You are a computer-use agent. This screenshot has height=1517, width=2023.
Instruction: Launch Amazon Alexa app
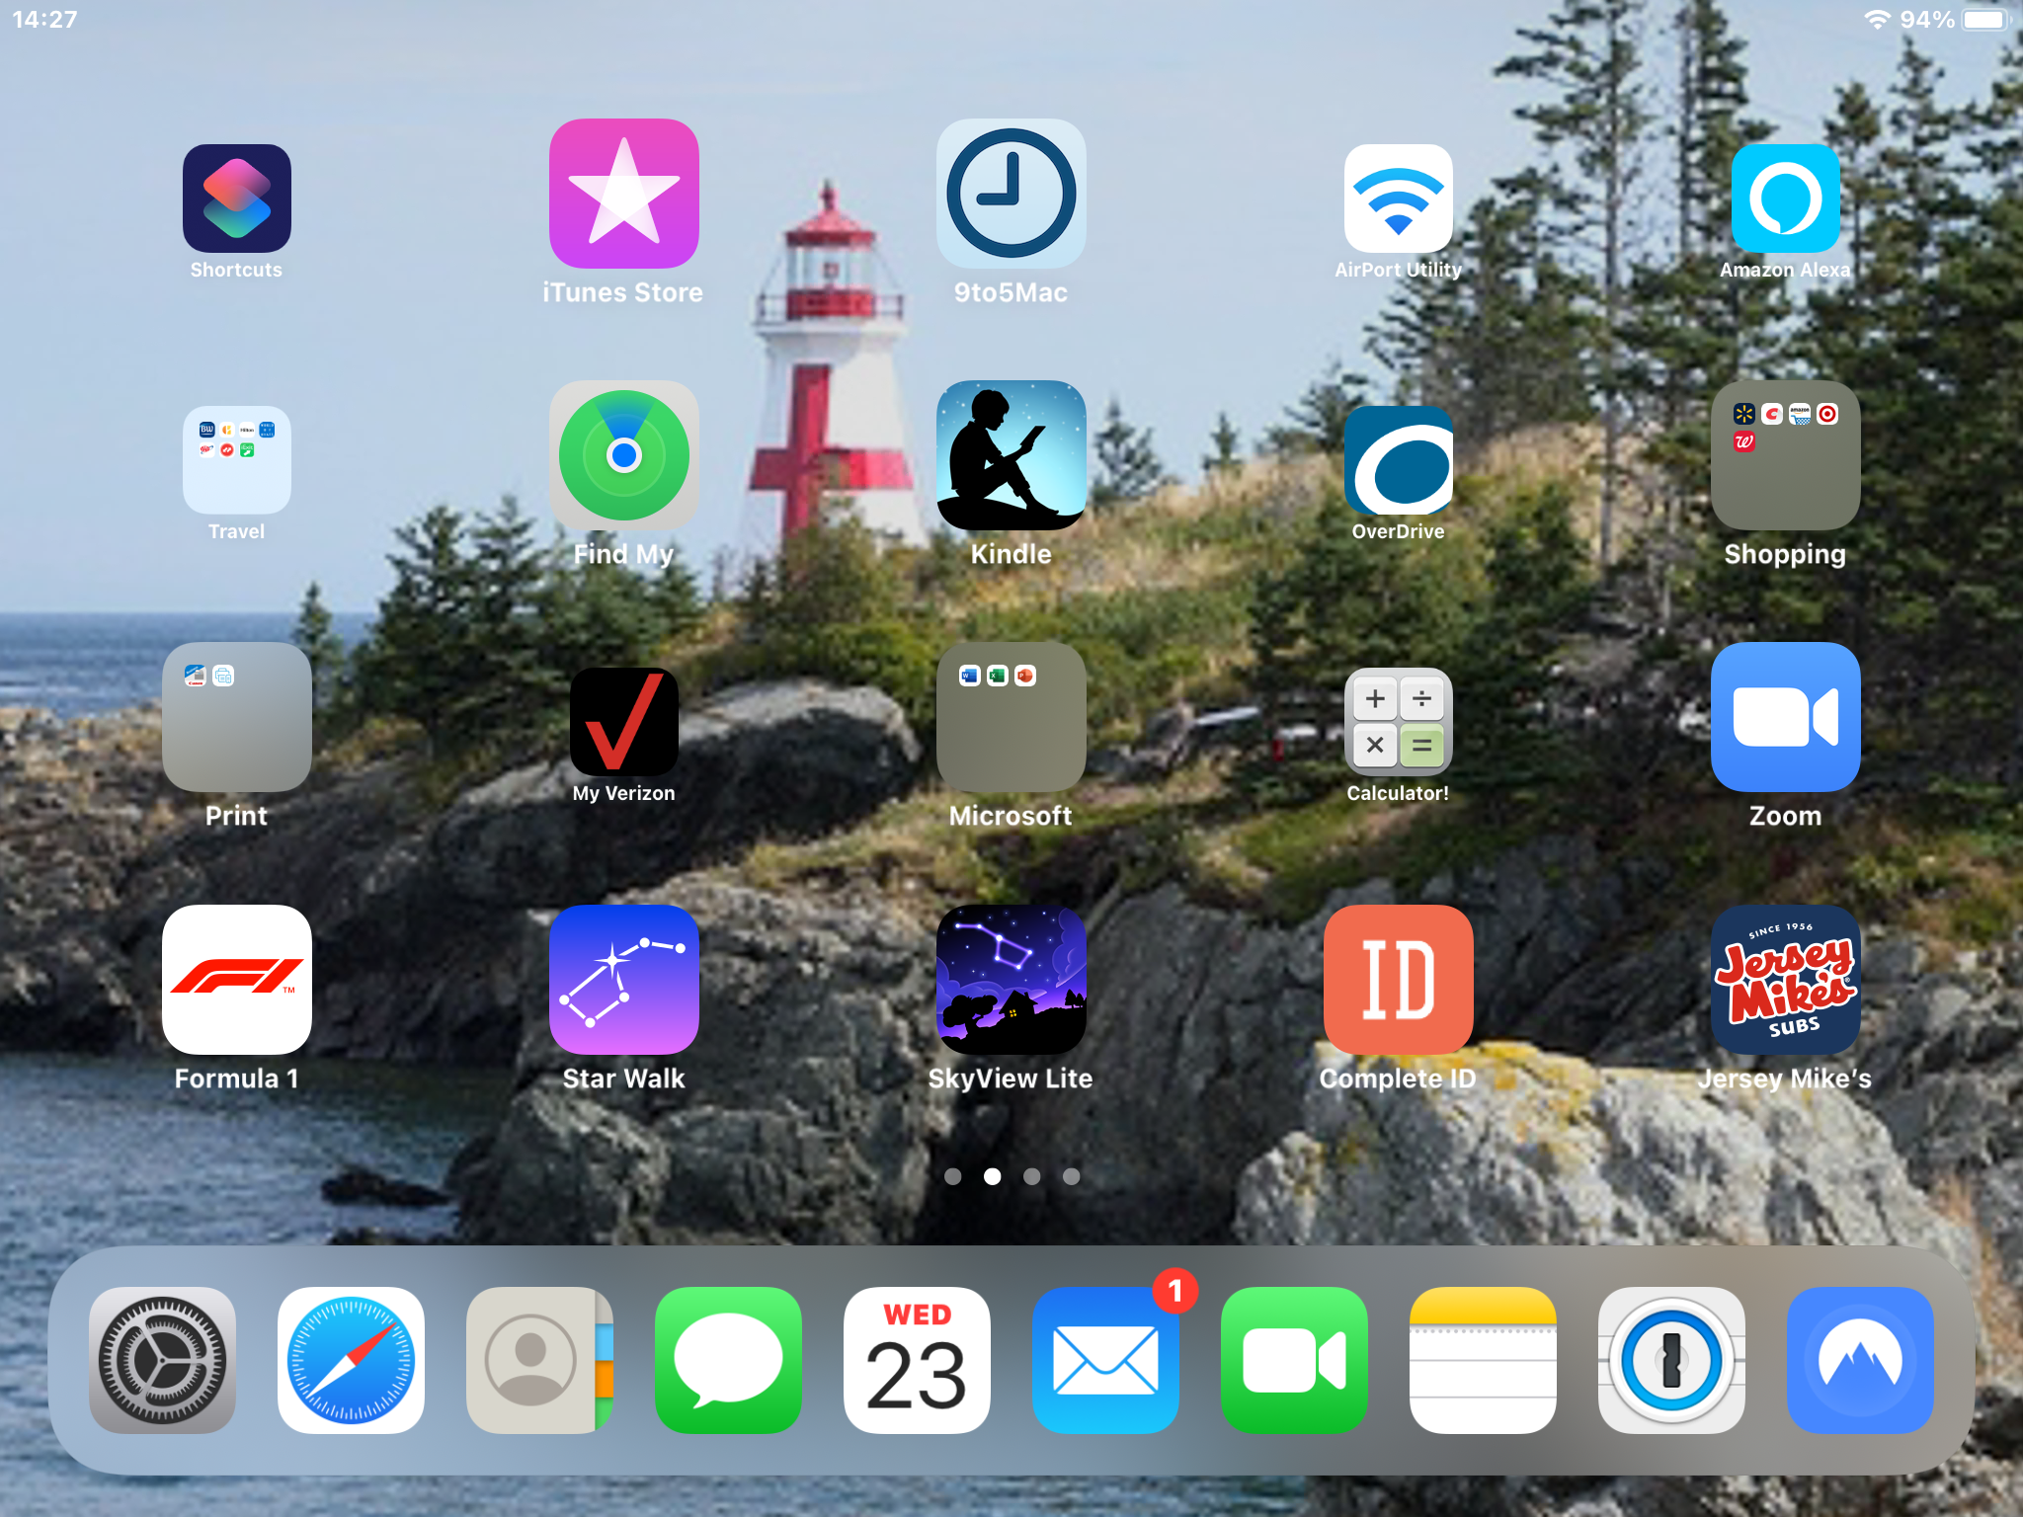(x=1785, y=198)
